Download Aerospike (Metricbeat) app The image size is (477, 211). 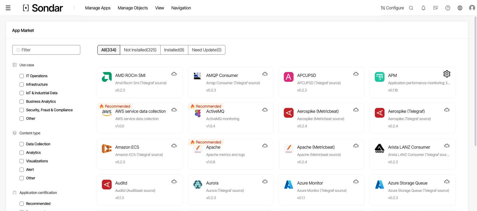click(x=356, y=110)
